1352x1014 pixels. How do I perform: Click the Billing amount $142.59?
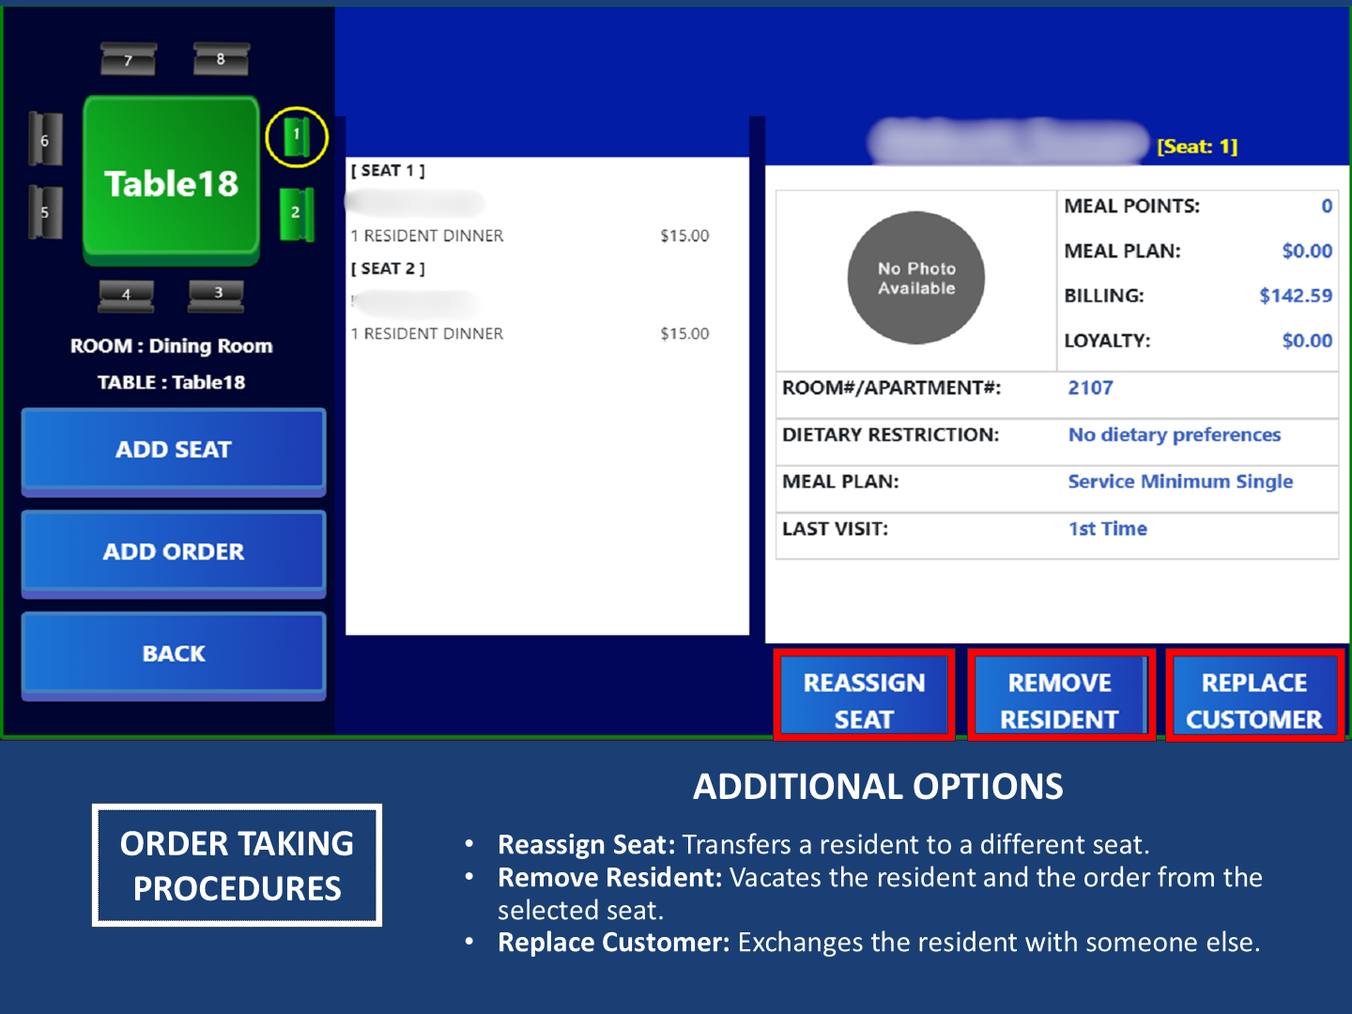pyautogui.click(x=1295, y=296)
